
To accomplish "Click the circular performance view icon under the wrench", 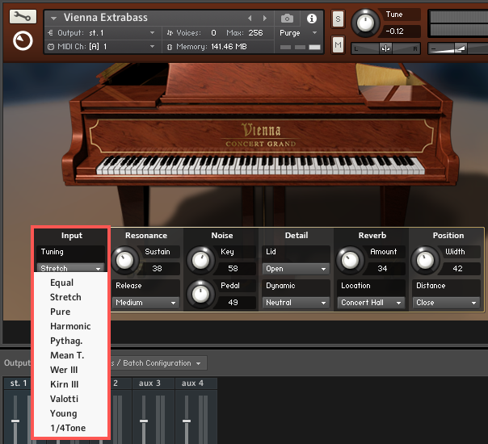I will coord(23,40).
